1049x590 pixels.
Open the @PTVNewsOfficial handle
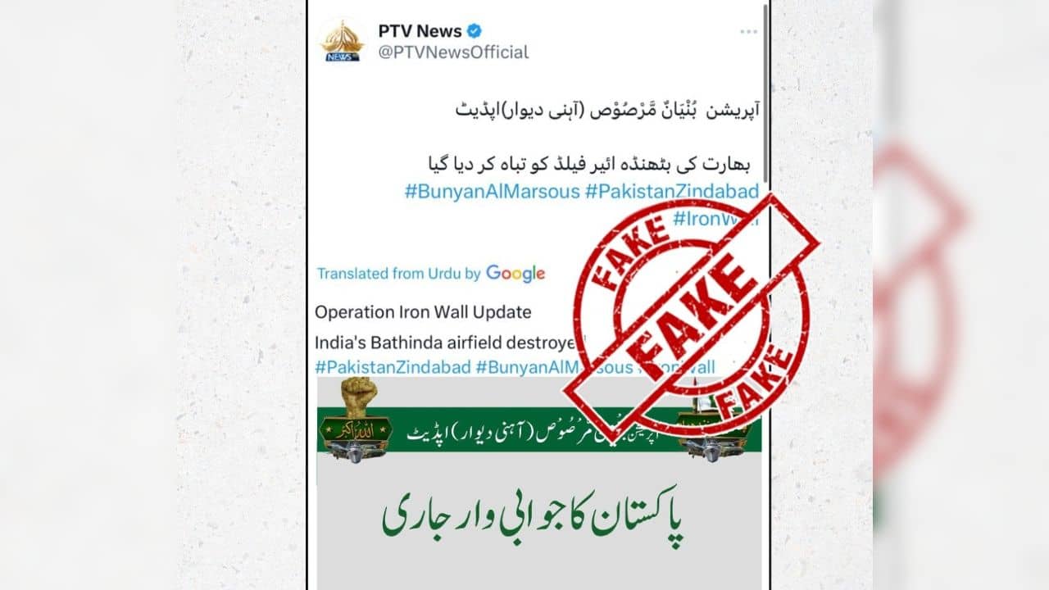coord(453,52)
